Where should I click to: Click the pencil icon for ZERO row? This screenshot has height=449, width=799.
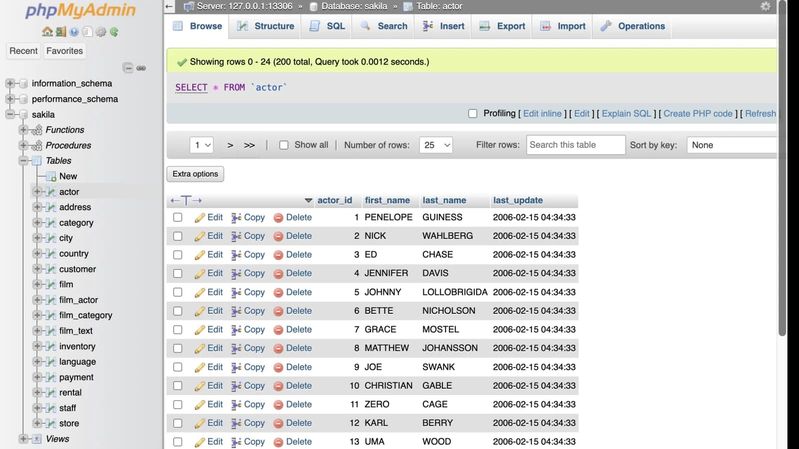coord(200,405)
